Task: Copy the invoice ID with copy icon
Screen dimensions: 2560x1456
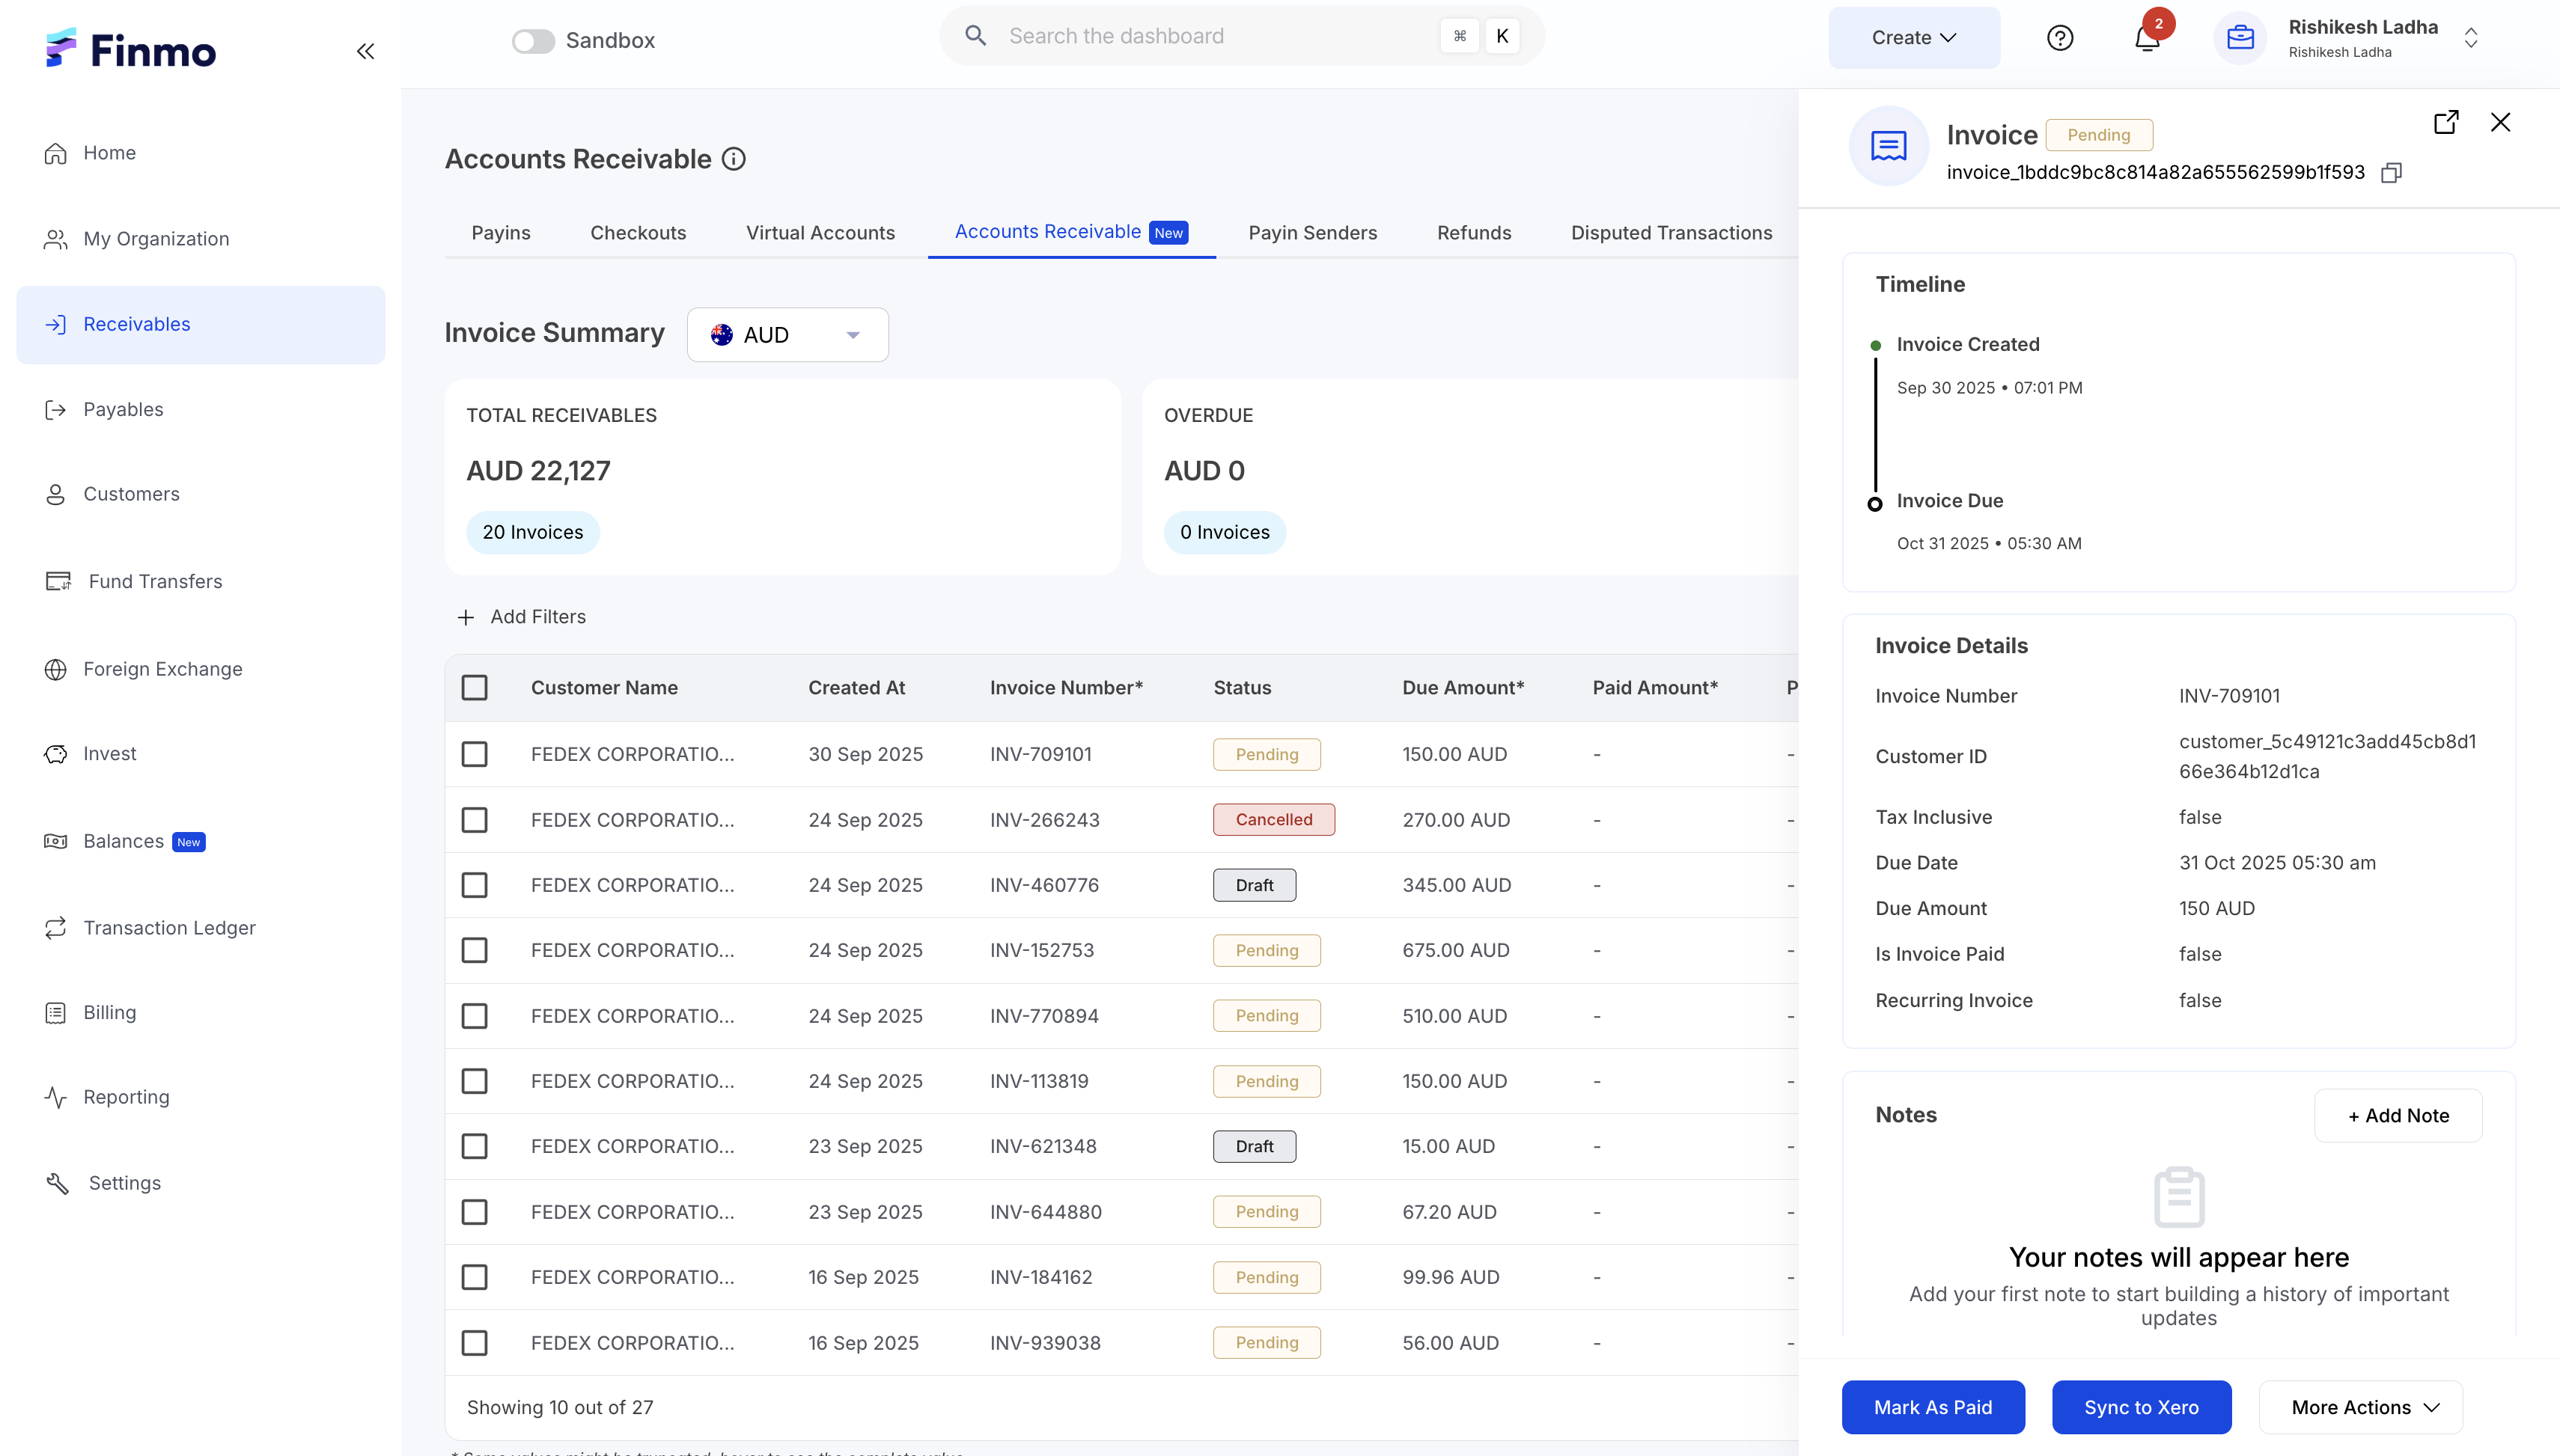Action: [2391, 173]
